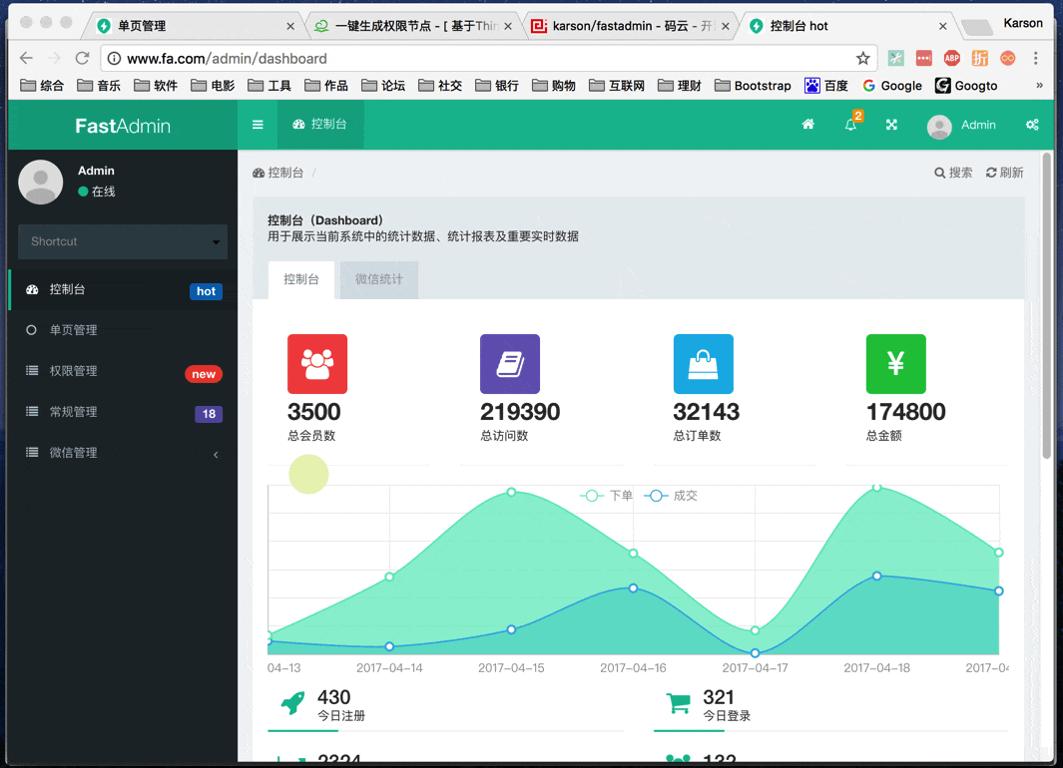Viewport: 1063px width, 768px height.
Task: Close the karson/fastadmin browser tab
Action: tap(726, 26)
